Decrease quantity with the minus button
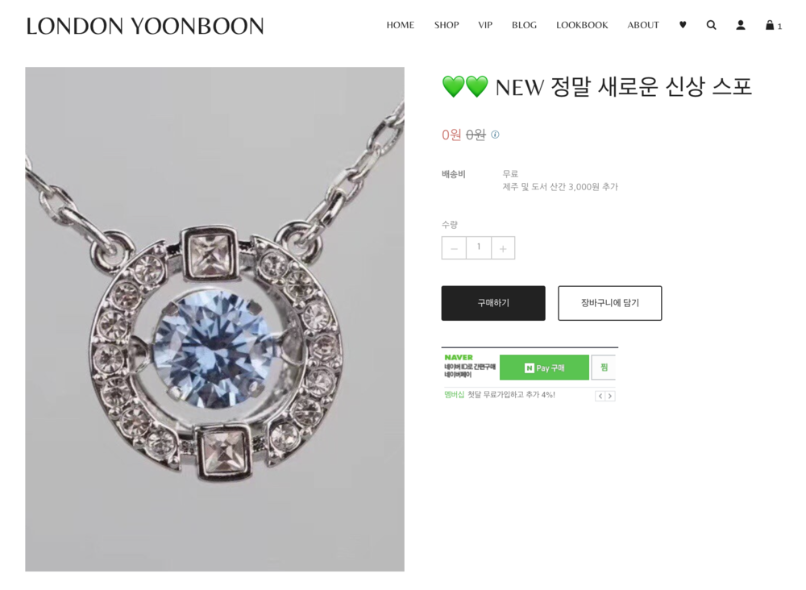This screenshot has height=590, width=806. pyautogui.click(x=454, y=248)
